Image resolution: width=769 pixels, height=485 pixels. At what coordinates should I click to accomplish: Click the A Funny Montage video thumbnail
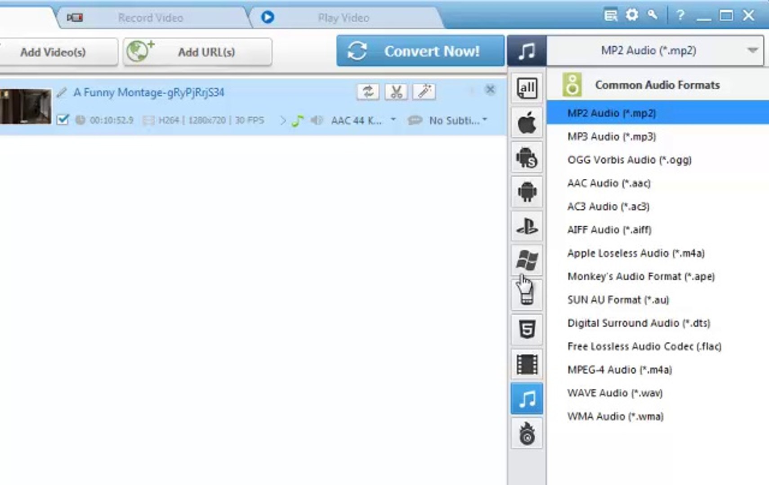click(26, 106)
